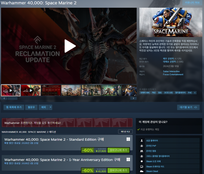Click the Steam trading cards (트레이딩 카드) icon

[142, 166]
